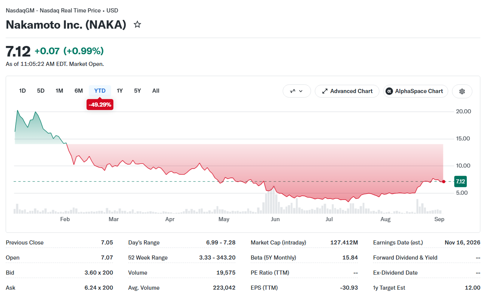Click the Nakamoto Inc. (NAKA) heading
This screenshot has height=298, width=486.
[x=66, y=25]
